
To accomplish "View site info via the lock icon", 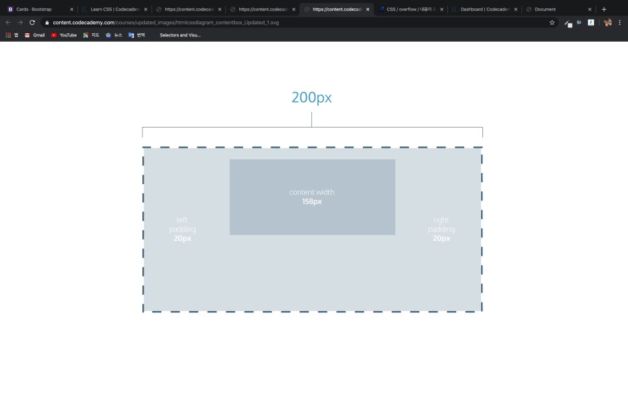I will coord(47,23).
